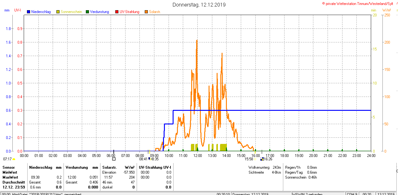Image resolution: width=406 pixels, height=195 pixels.
Task: Click the 'COM 9' status bar entry
Action: coord(352,194)
